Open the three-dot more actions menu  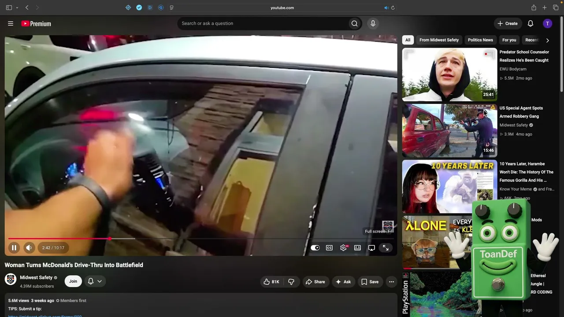[x=391, y=282]
